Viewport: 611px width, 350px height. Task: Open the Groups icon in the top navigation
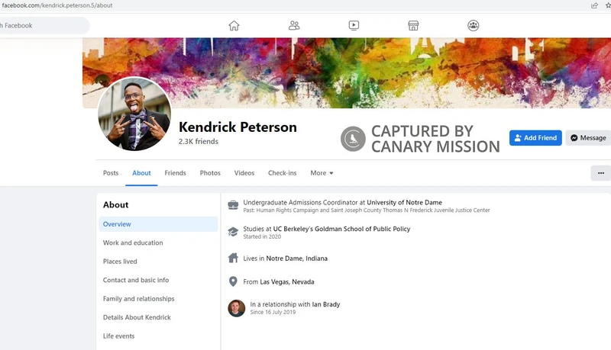473,26
